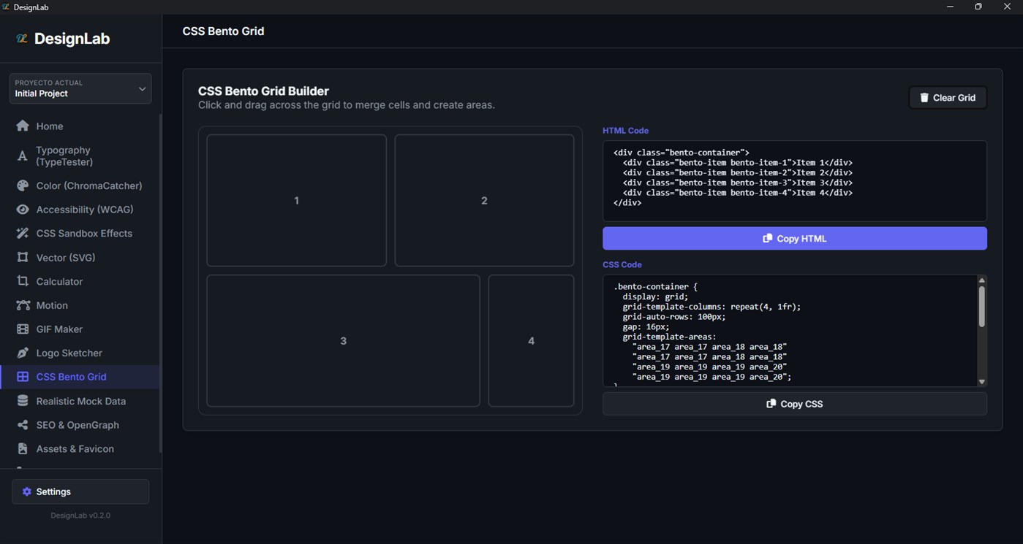Click the sidebar vertical scrollbar
This screenshot has width=1023, height=544.
(x=160, y=283)
